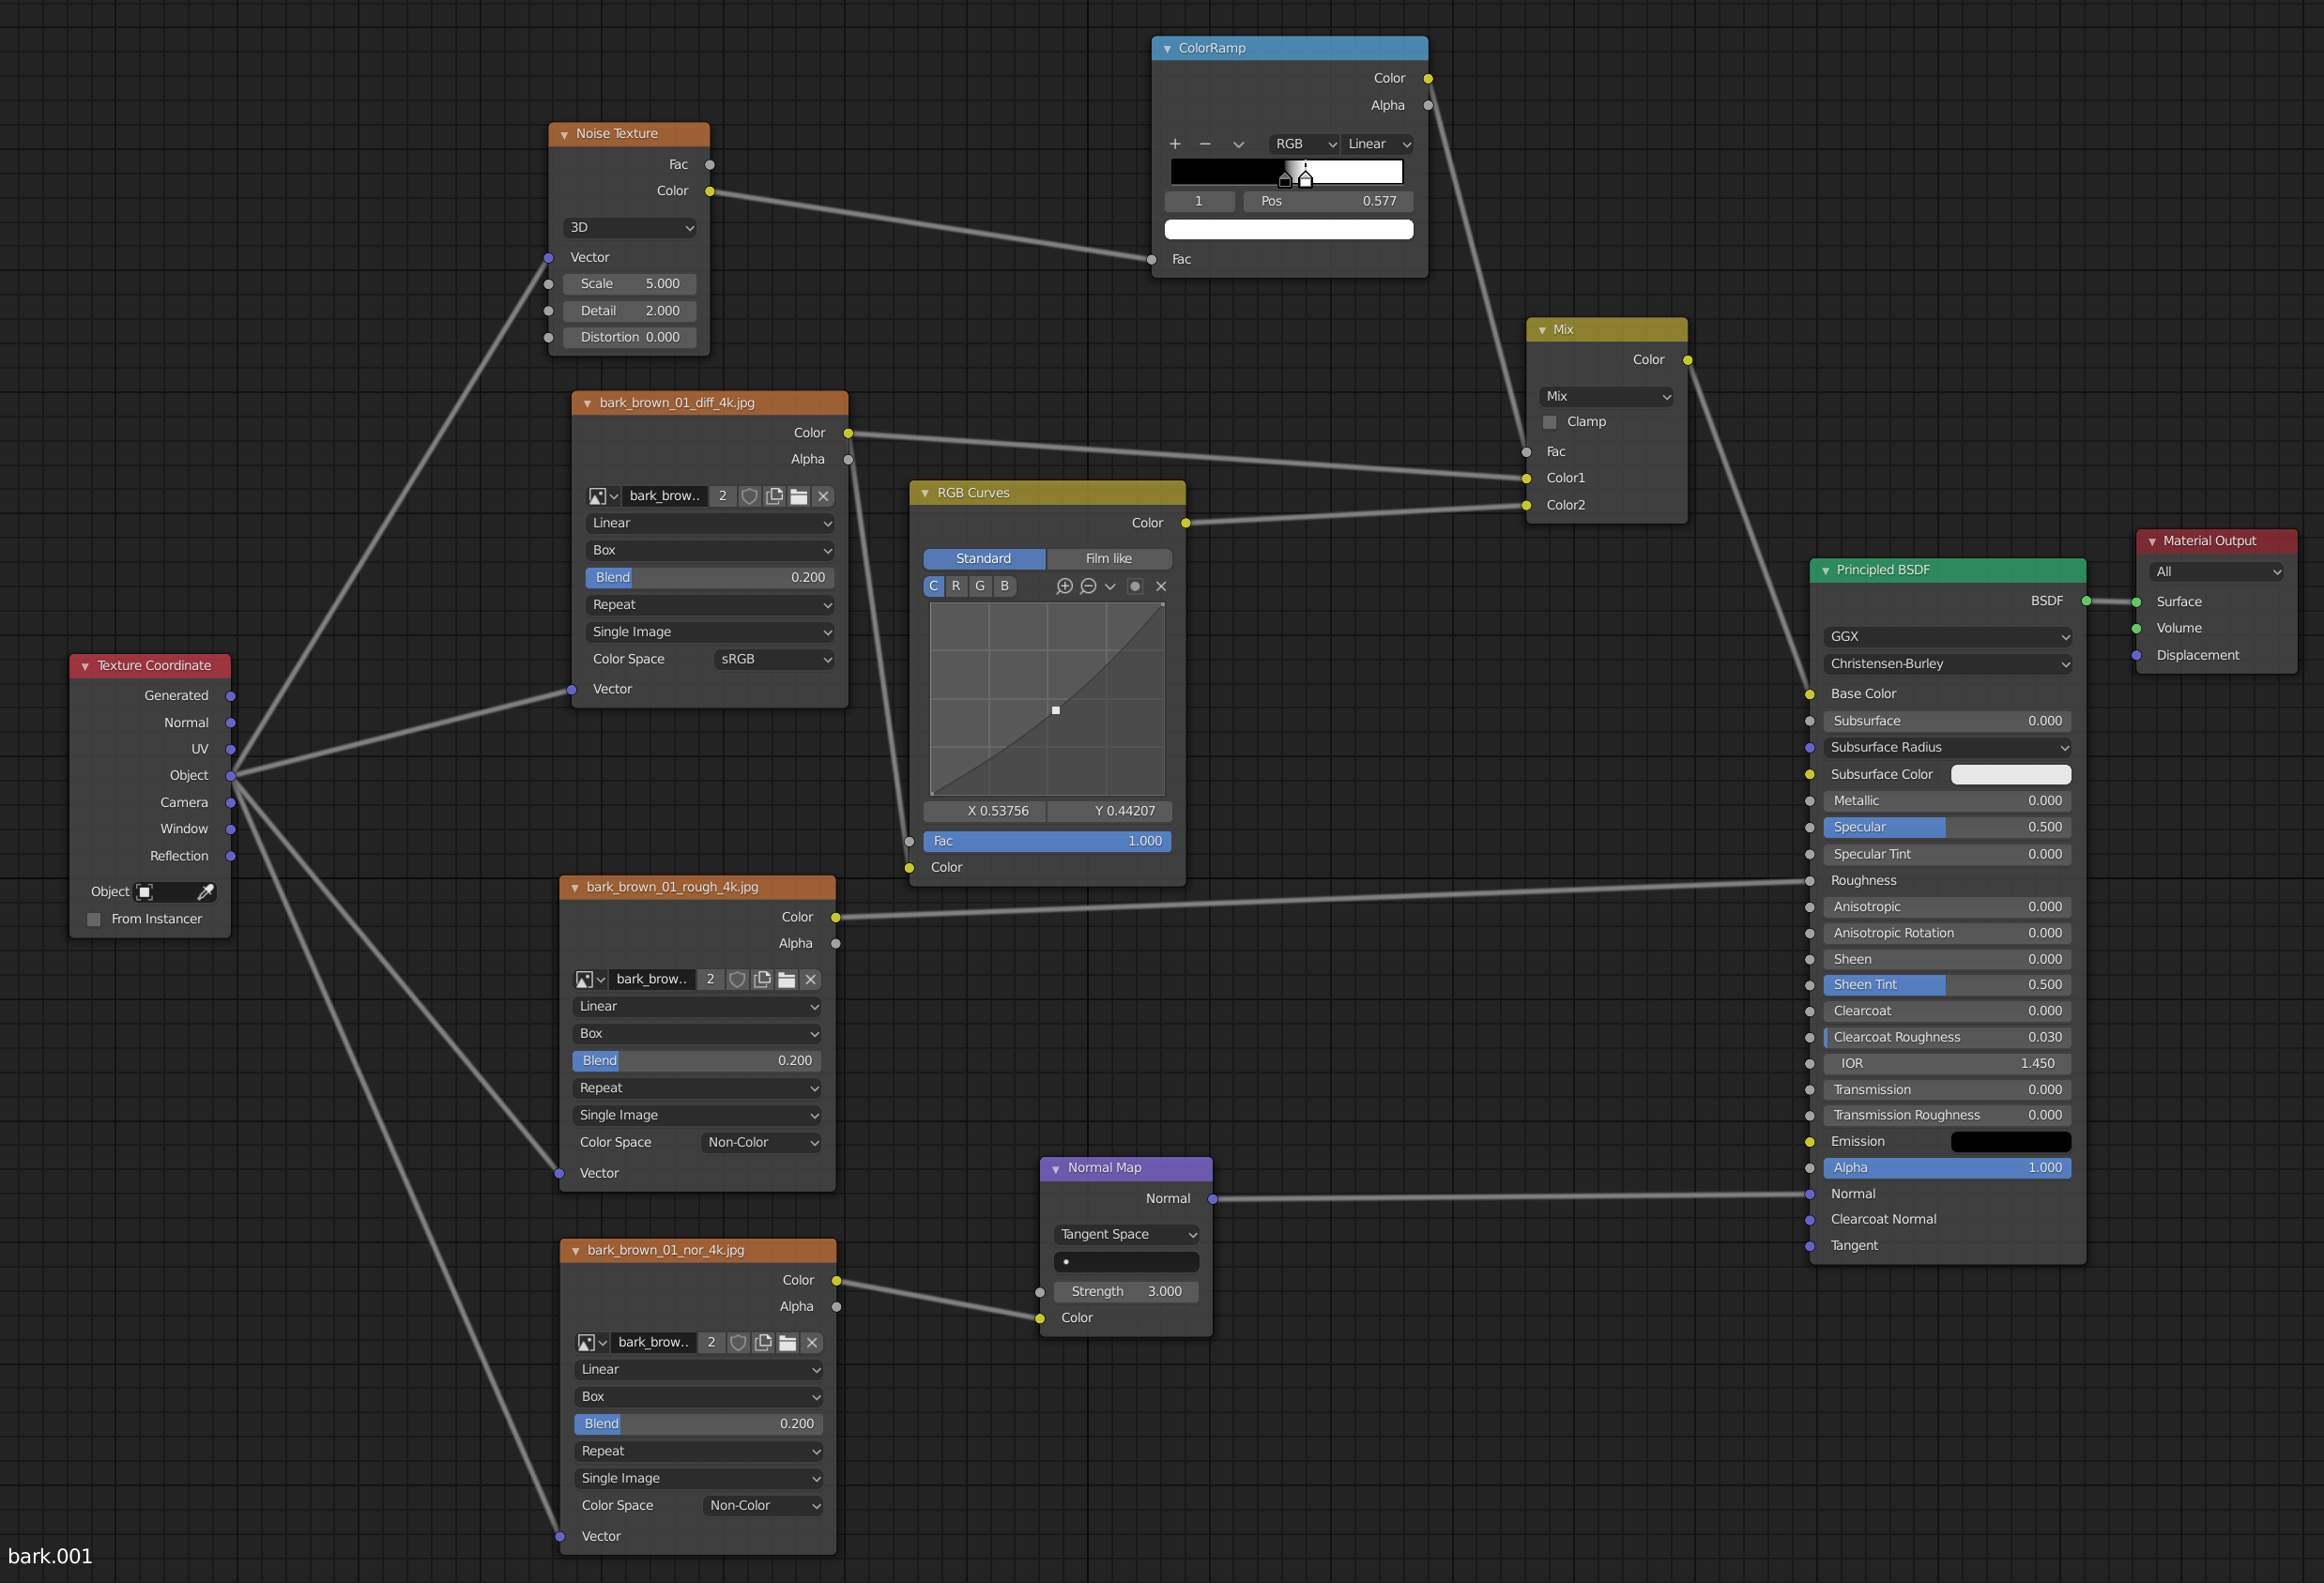Delete selected curve point in RGB Curves
Viewport: 2324px width, 1583px height.
pos(1161,586)
